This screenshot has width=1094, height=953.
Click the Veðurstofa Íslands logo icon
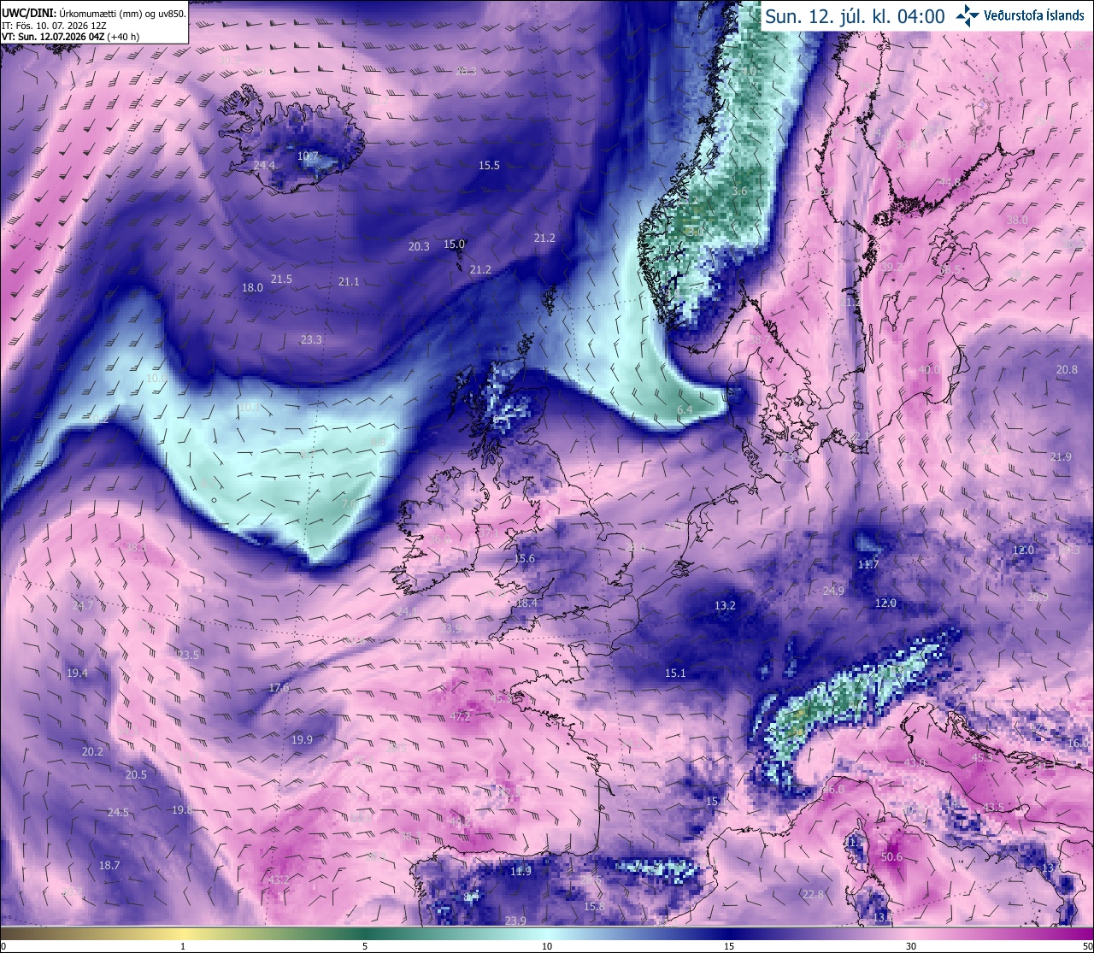click(968, 15)
